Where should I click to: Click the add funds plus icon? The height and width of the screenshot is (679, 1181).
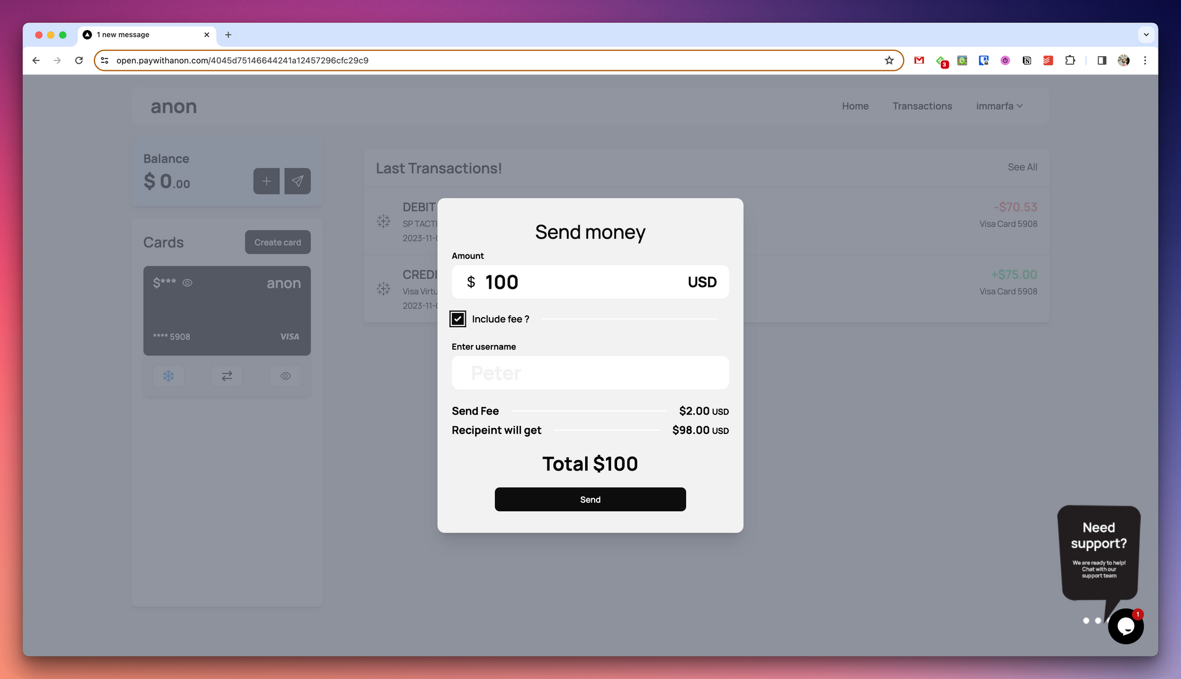coord(266,181)
